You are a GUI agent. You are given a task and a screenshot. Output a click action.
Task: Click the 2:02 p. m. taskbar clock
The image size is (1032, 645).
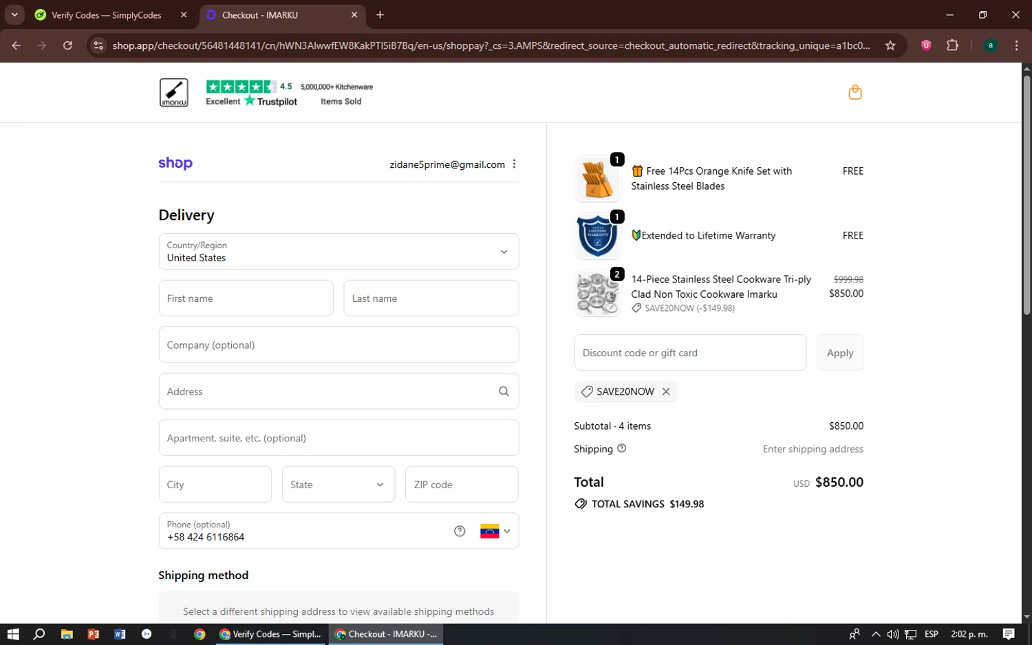tap(969, 634)
